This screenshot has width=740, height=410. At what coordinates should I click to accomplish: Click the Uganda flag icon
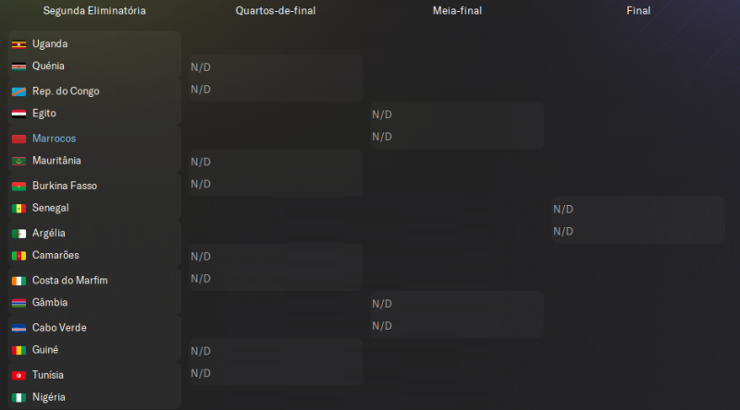[18, 44]
